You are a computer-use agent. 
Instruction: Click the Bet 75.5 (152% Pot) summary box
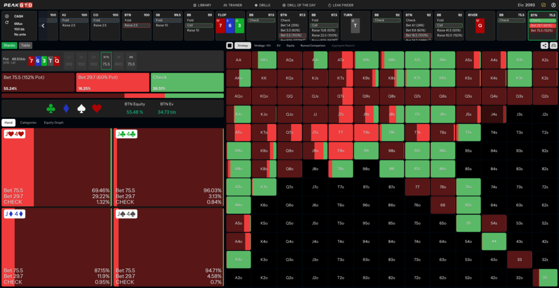(38, 82)
